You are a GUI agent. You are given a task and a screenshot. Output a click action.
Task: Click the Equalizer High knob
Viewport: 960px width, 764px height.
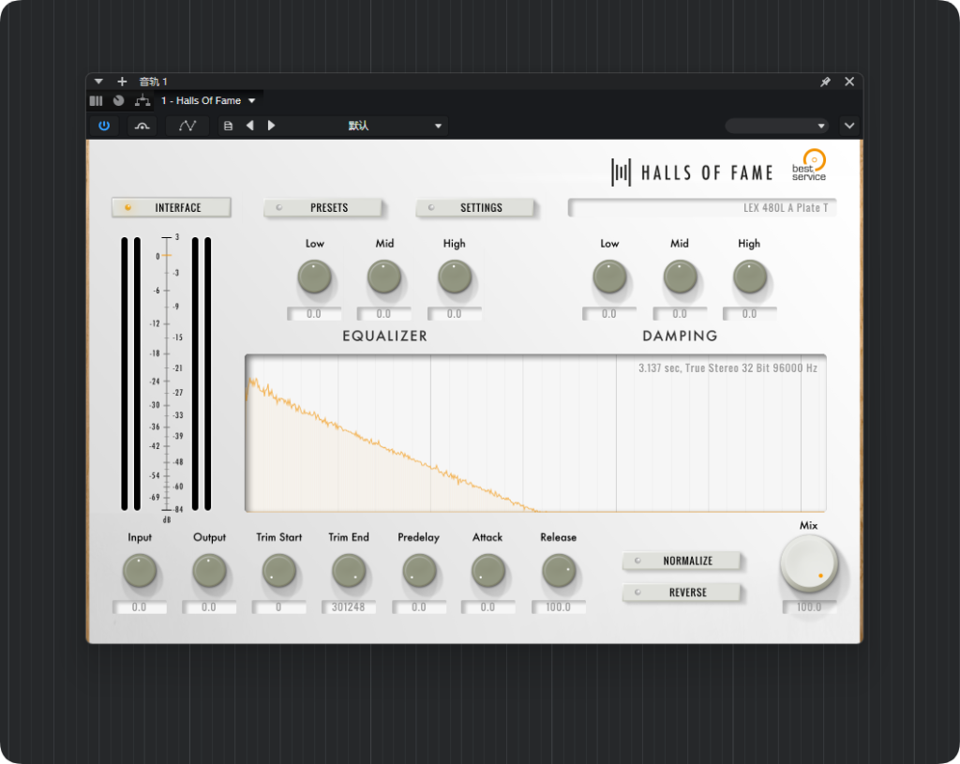(455, 277)
